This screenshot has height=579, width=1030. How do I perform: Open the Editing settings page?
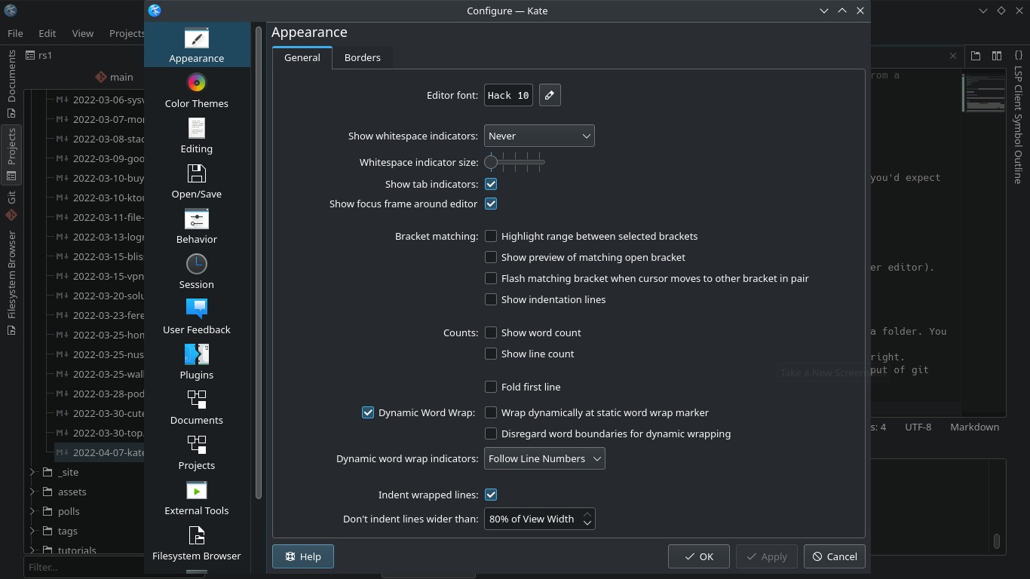point(197,136)
